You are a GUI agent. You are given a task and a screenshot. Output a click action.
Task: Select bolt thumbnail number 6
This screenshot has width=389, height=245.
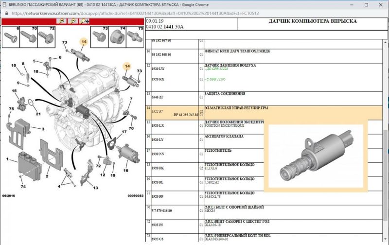coord(10,36)
